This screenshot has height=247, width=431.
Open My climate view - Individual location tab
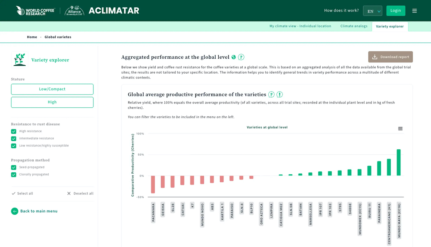(x=300, y=26)
